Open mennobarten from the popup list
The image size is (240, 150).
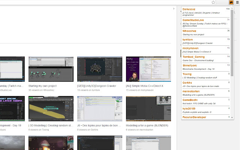[191, 91]
